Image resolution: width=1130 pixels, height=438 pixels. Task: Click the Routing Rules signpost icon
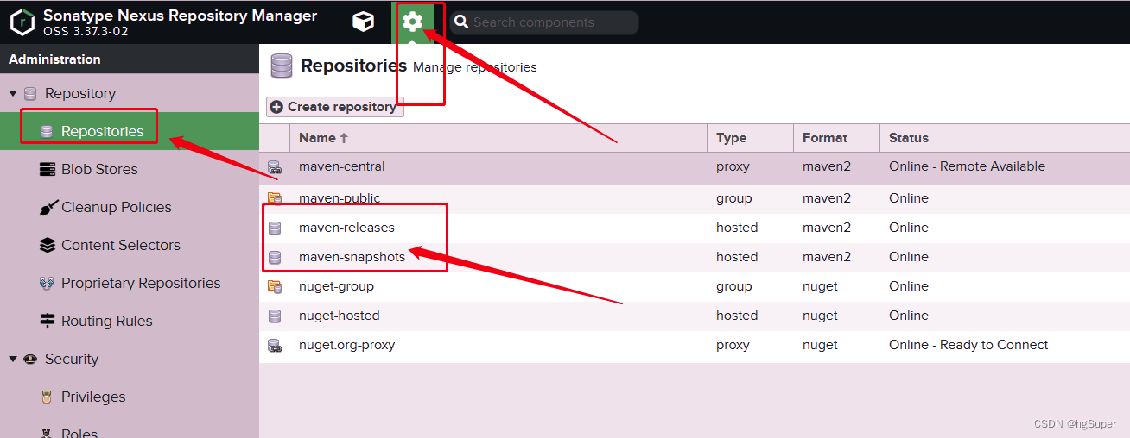48,321
